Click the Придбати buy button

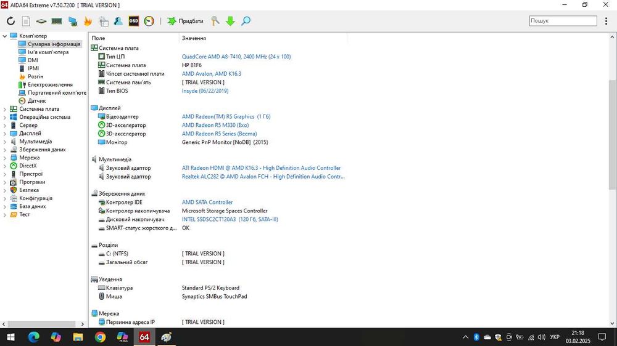185,21
